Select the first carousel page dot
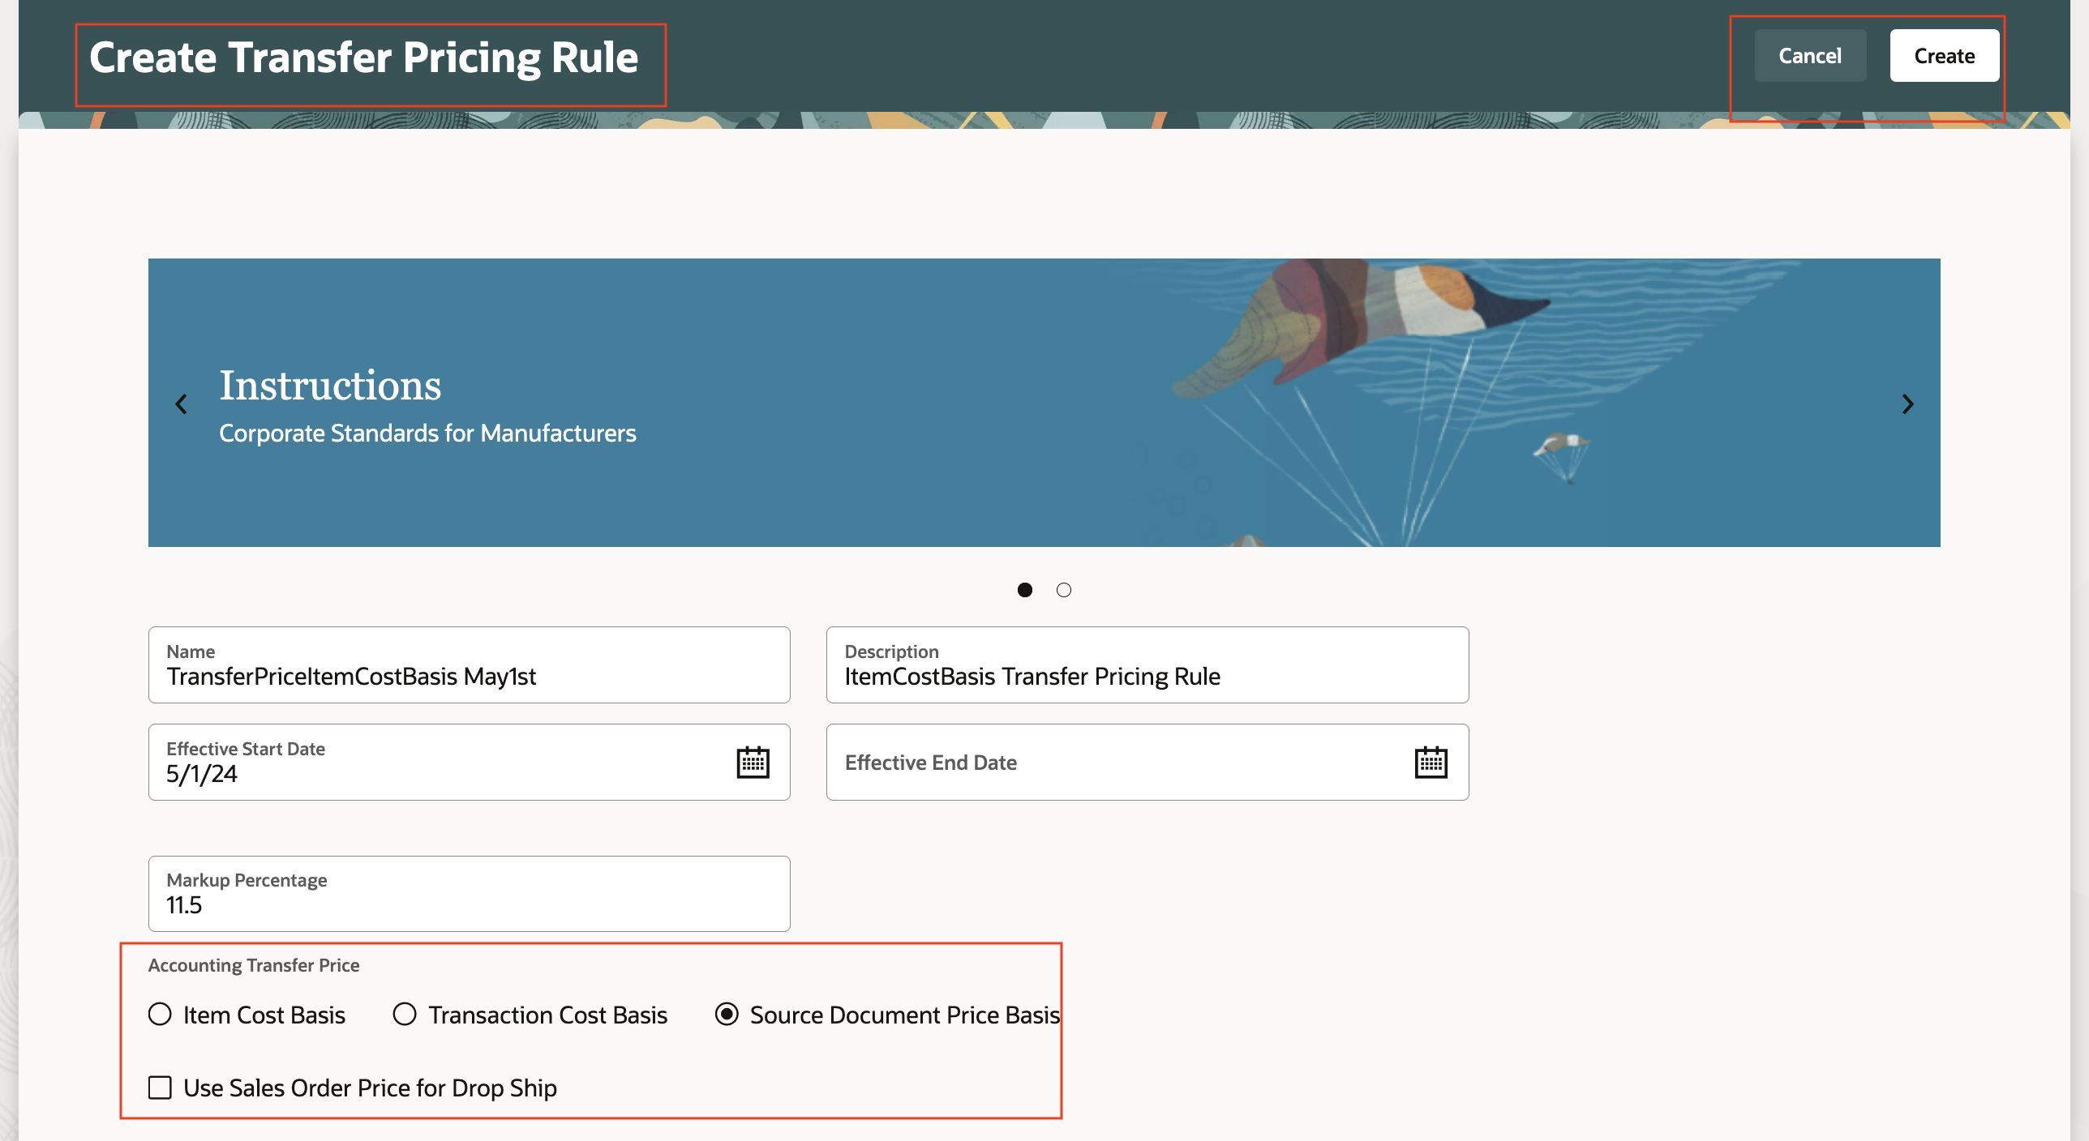Screen dimensions: 2089x1141 [1024, 590]
